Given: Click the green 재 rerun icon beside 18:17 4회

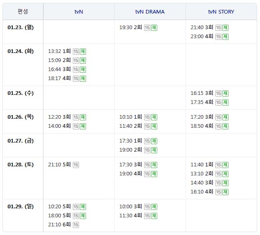Looking at the screenshot, I should tap(83, 78).
